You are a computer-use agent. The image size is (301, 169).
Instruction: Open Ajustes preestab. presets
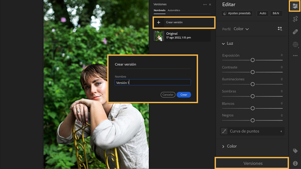tap(237, 13)
